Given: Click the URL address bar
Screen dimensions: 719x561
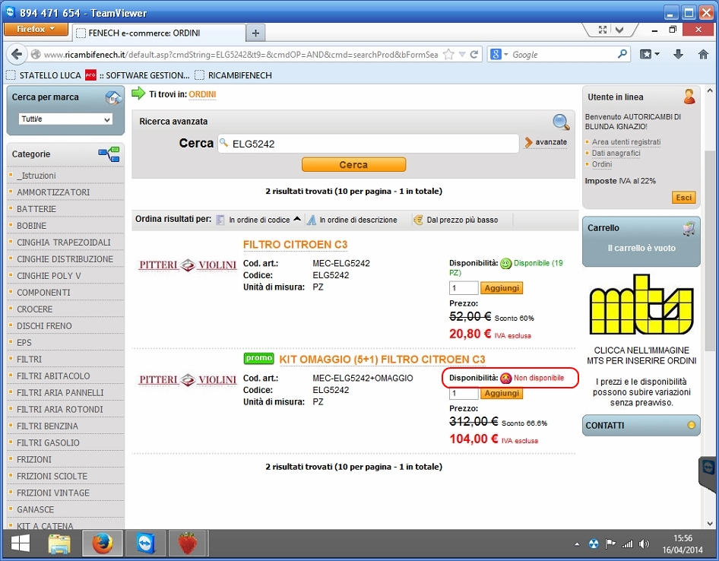Looking at the screenshot, I should point(240,55).
